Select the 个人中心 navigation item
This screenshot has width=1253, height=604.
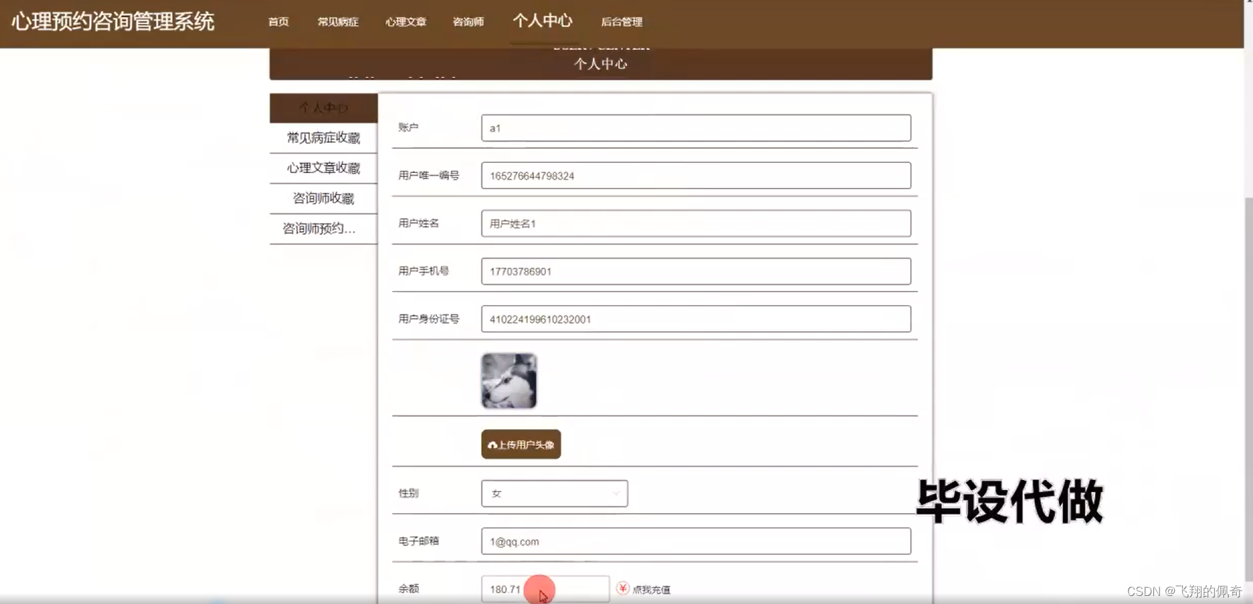click(542, 21)
